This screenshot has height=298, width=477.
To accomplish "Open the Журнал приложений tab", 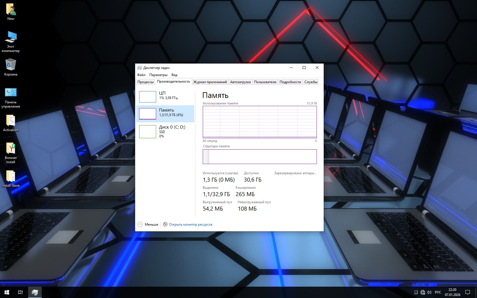I will (x=210, y=82).
